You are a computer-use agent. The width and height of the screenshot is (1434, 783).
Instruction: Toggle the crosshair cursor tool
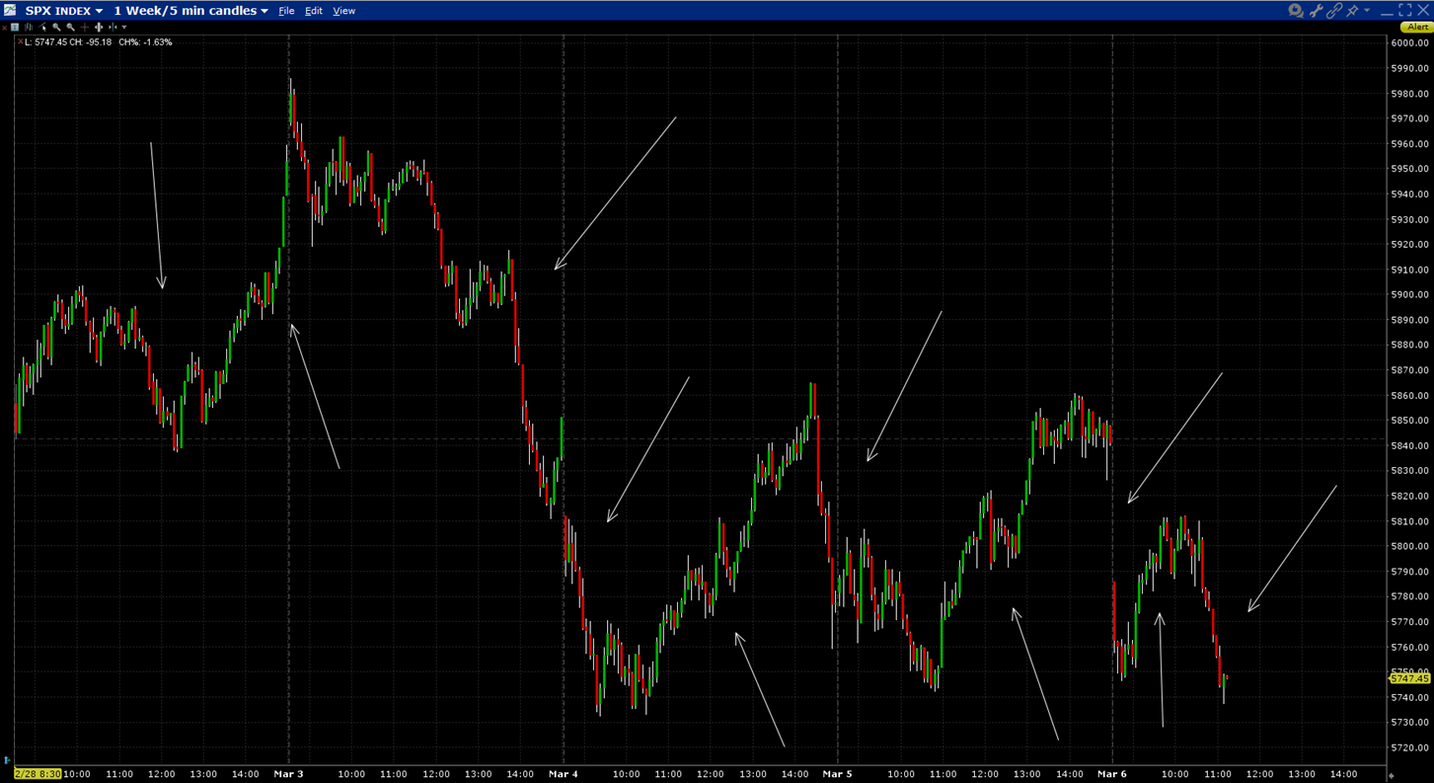tap(85, 28)
